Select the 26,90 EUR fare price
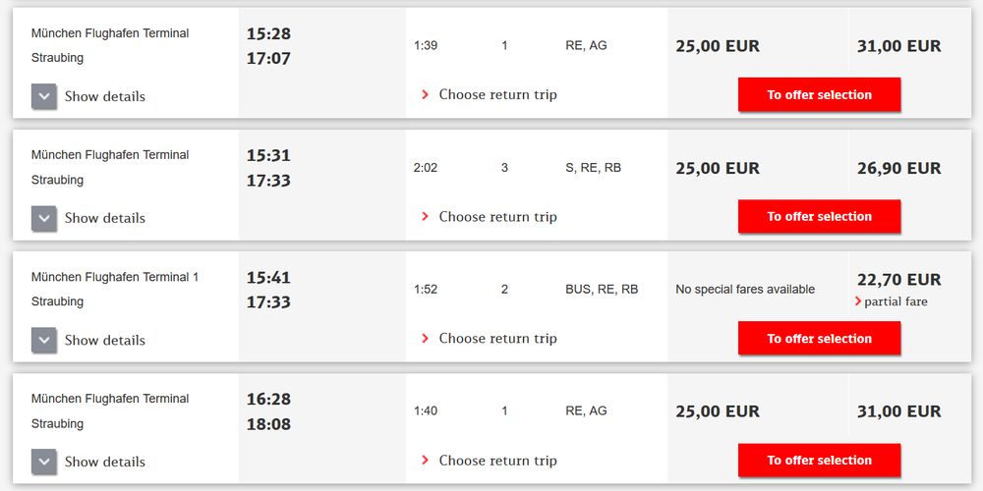Viewport: 983px width, 491px height. [x=899, y=168]
